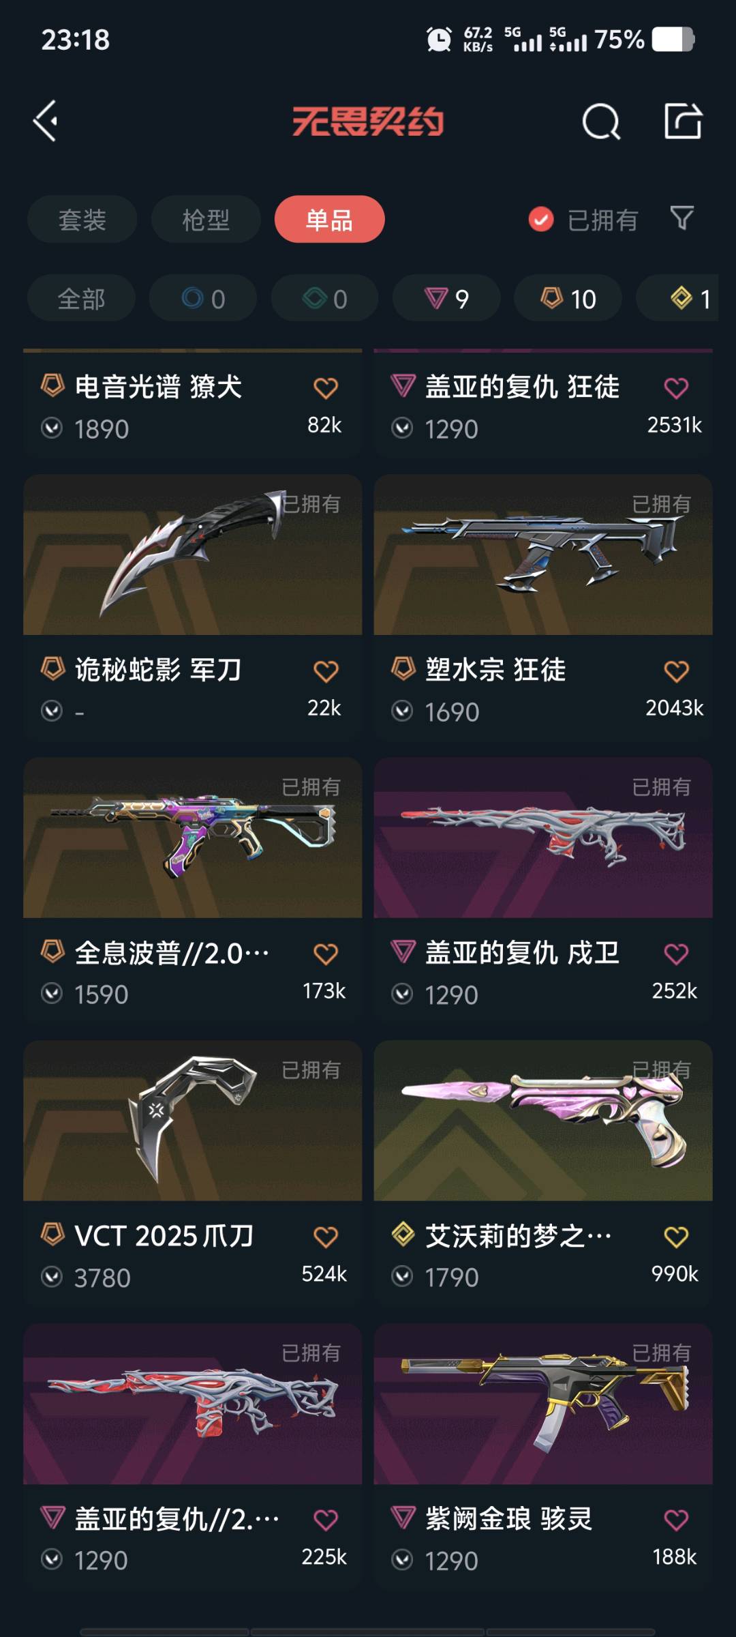736x1637 pixels.
Task: Toggle heart on 诡秘蛇影 军刀
Action: pyautogui.click(x=326, y=670)
